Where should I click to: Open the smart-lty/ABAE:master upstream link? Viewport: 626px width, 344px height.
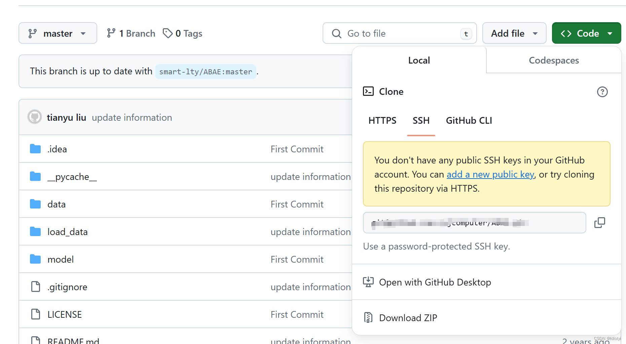coord(206,72)
